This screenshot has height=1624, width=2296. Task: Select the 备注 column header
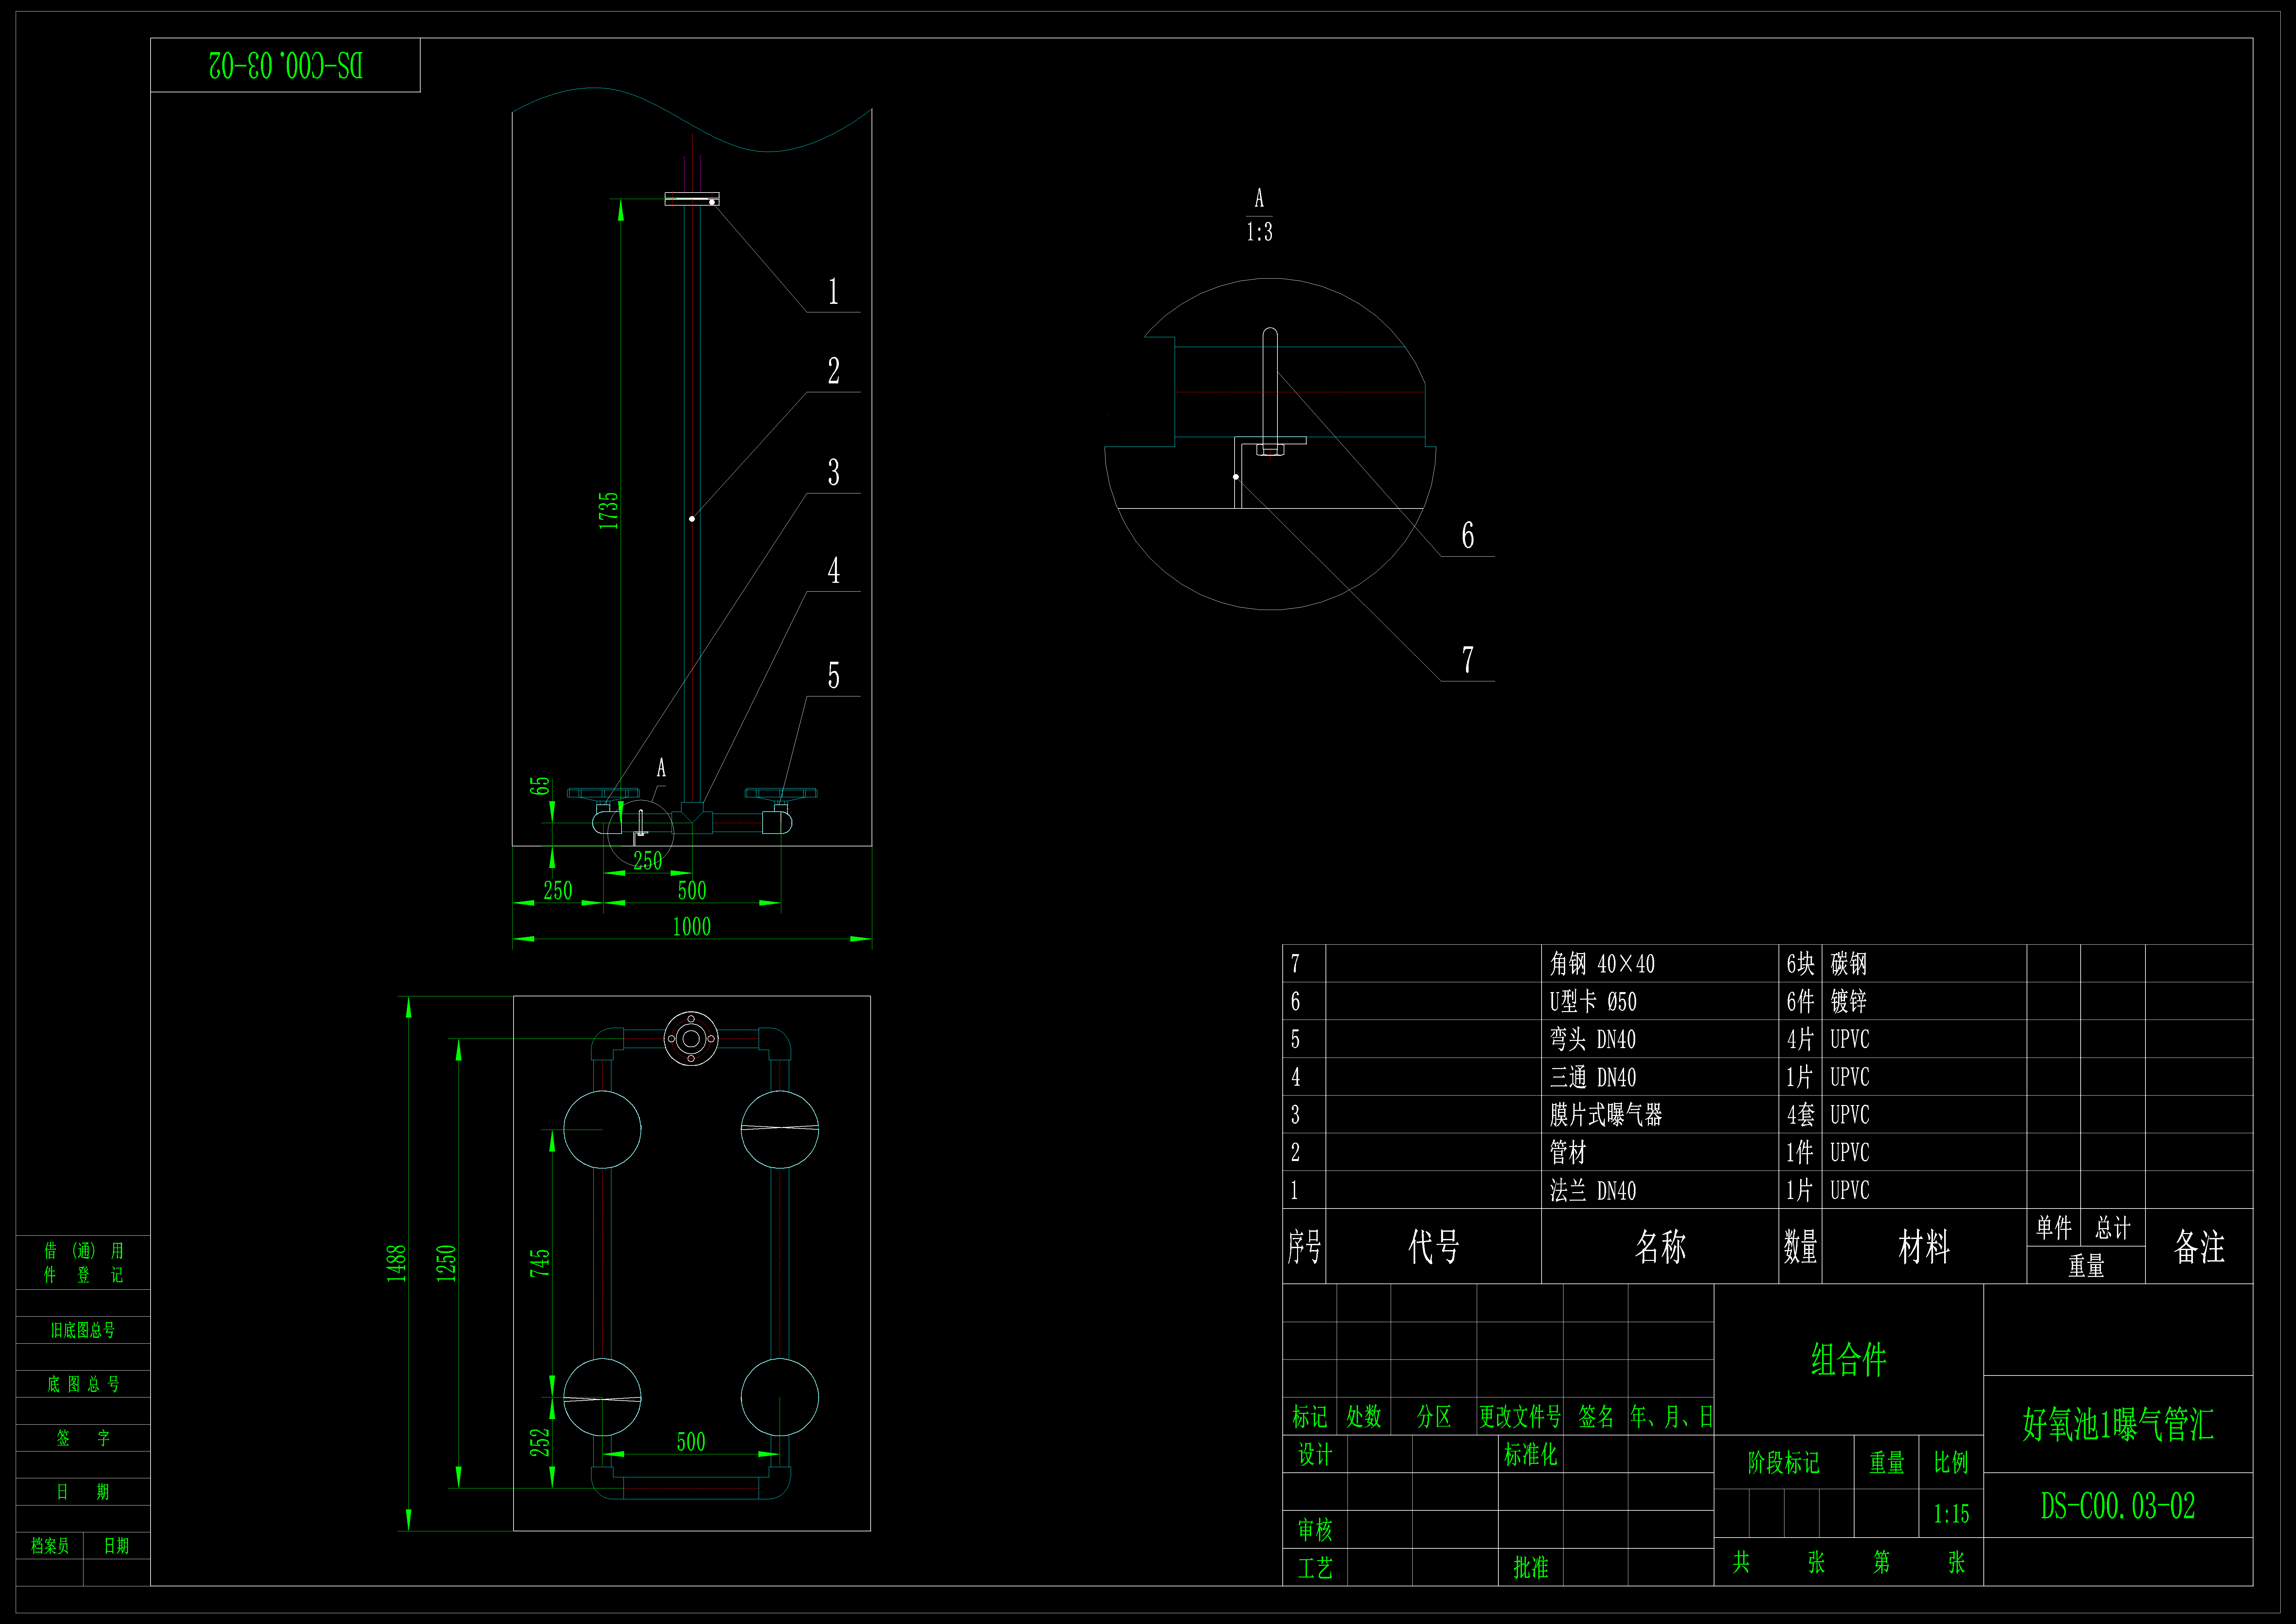click(2199, 1247)
